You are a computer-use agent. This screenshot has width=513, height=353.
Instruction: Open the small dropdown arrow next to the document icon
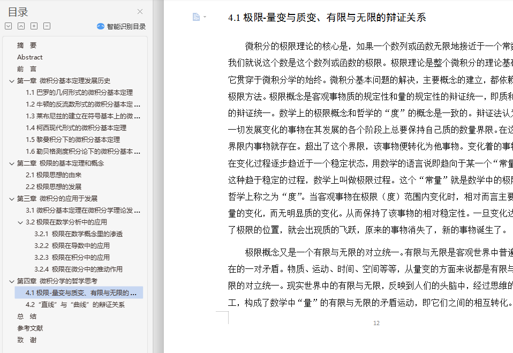205,17
